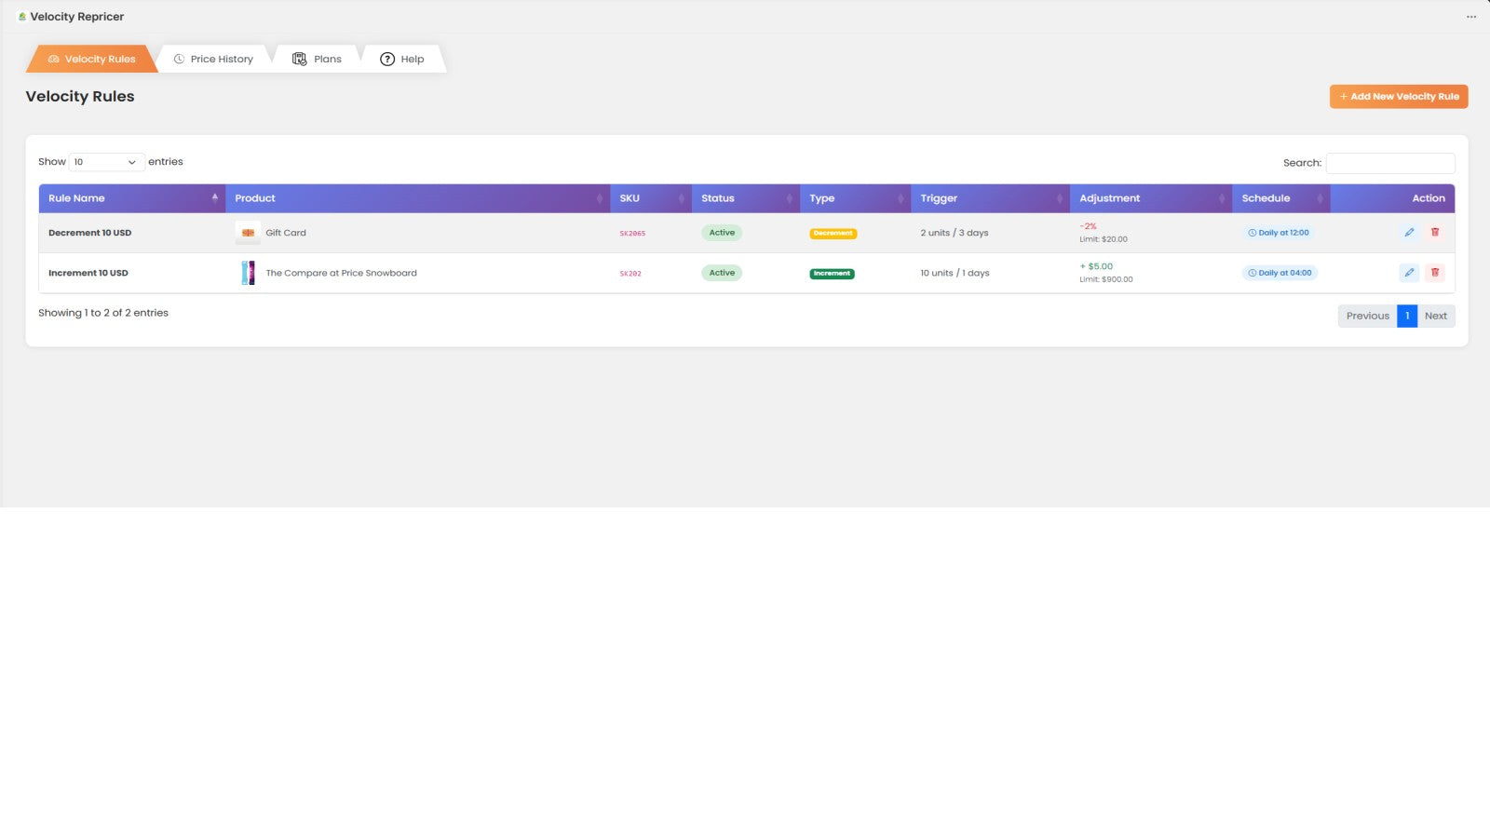Focus the Search input field
This screenshot has width=1490, height=838.
coord(1390,163)
